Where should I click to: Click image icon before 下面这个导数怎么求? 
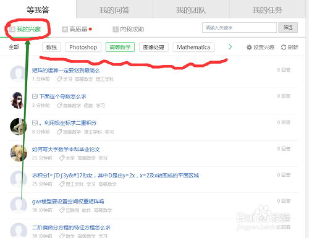click(x=35, y=96)
